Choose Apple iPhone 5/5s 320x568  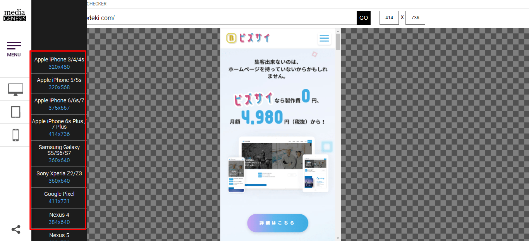coord(59,83)
